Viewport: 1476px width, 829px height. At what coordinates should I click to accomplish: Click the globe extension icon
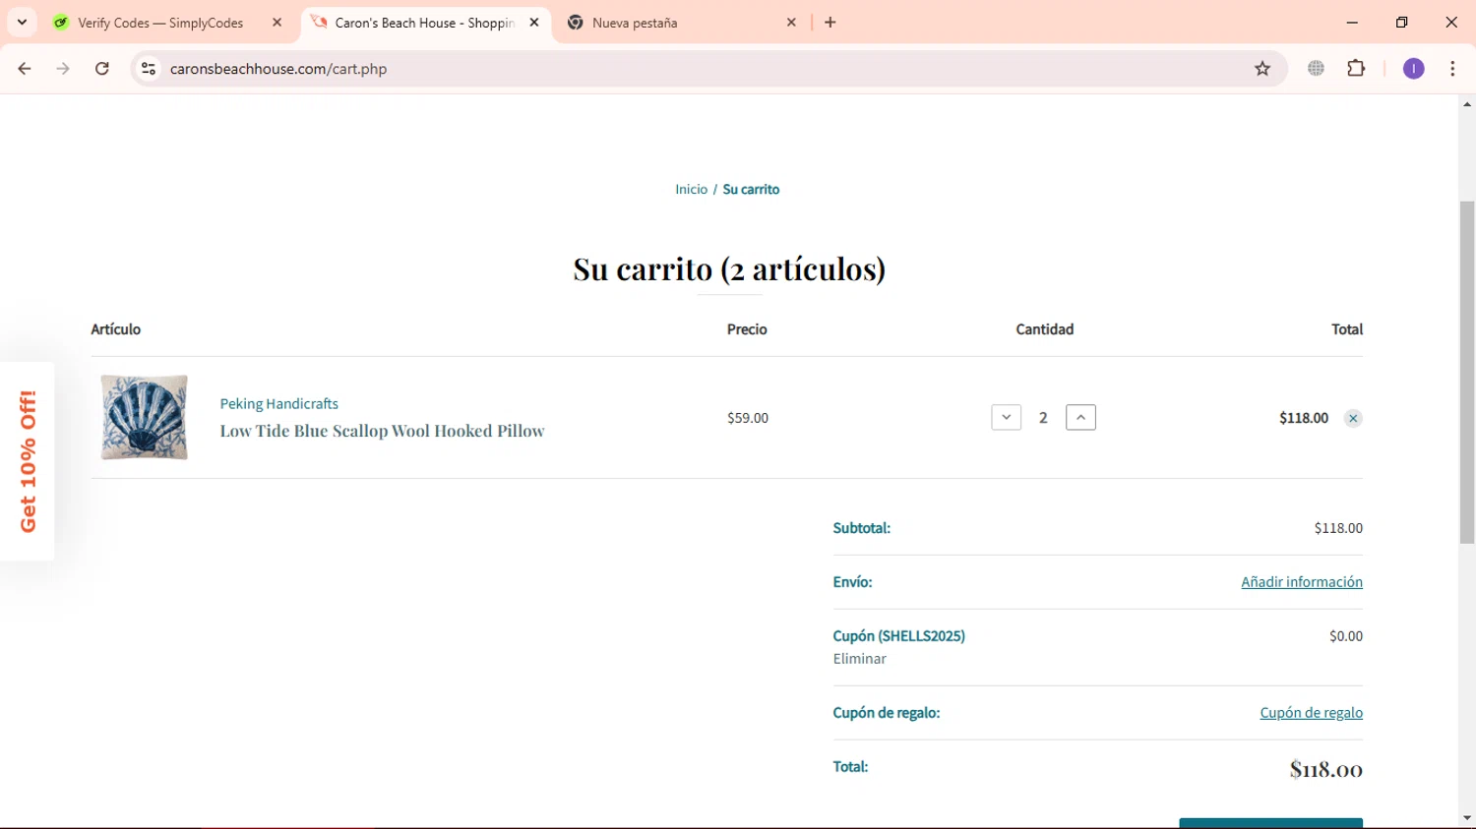point(1316,69)
